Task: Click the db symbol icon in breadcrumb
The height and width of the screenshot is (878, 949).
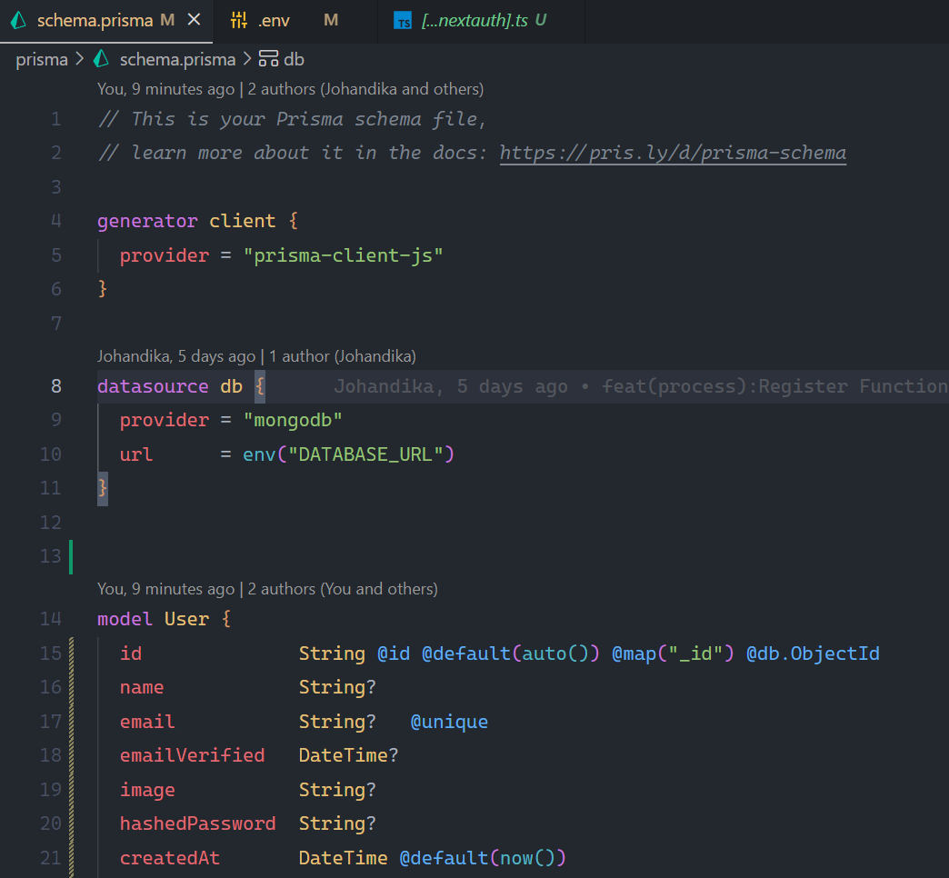Action: (268, 60)
